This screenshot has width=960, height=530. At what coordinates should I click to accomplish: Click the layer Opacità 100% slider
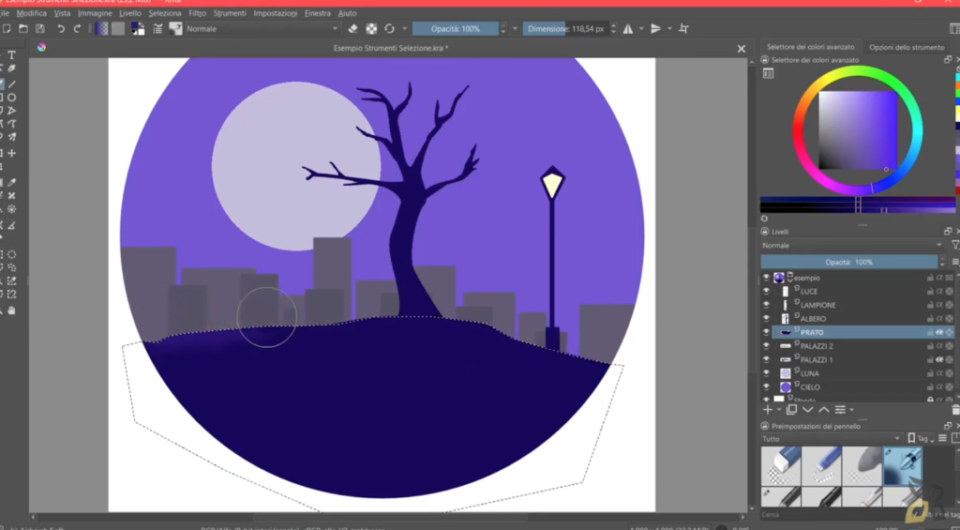click(848, 263)
